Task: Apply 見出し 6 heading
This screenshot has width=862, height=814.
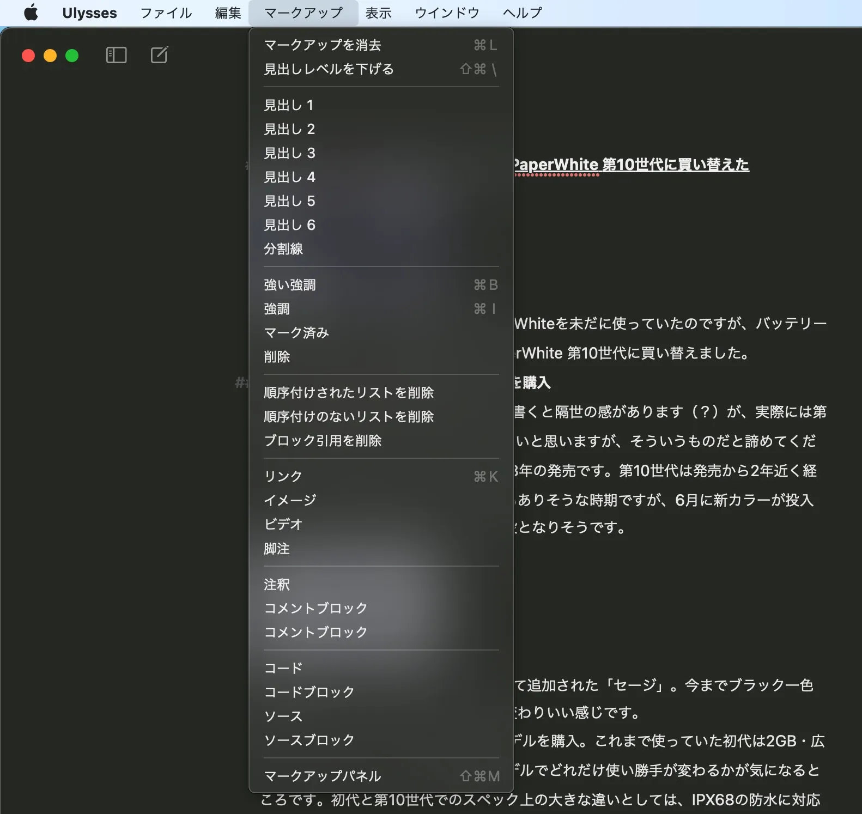Action: [x=381, y=225]
